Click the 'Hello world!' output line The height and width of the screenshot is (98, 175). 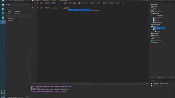35,88
